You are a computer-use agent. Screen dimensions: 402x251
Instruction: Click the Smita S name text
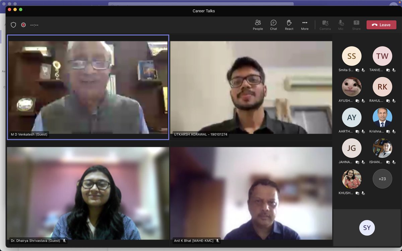(x=346, y=70)
